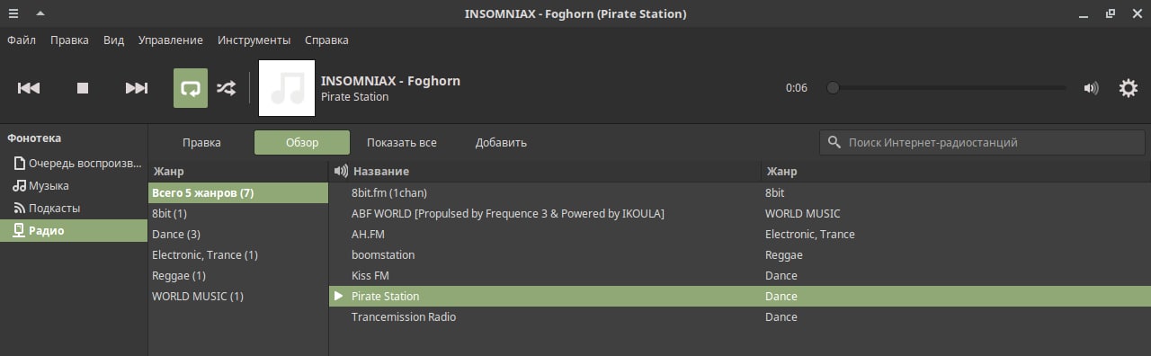
Task: Open the window menu at top-left
Action: (13, 13)
